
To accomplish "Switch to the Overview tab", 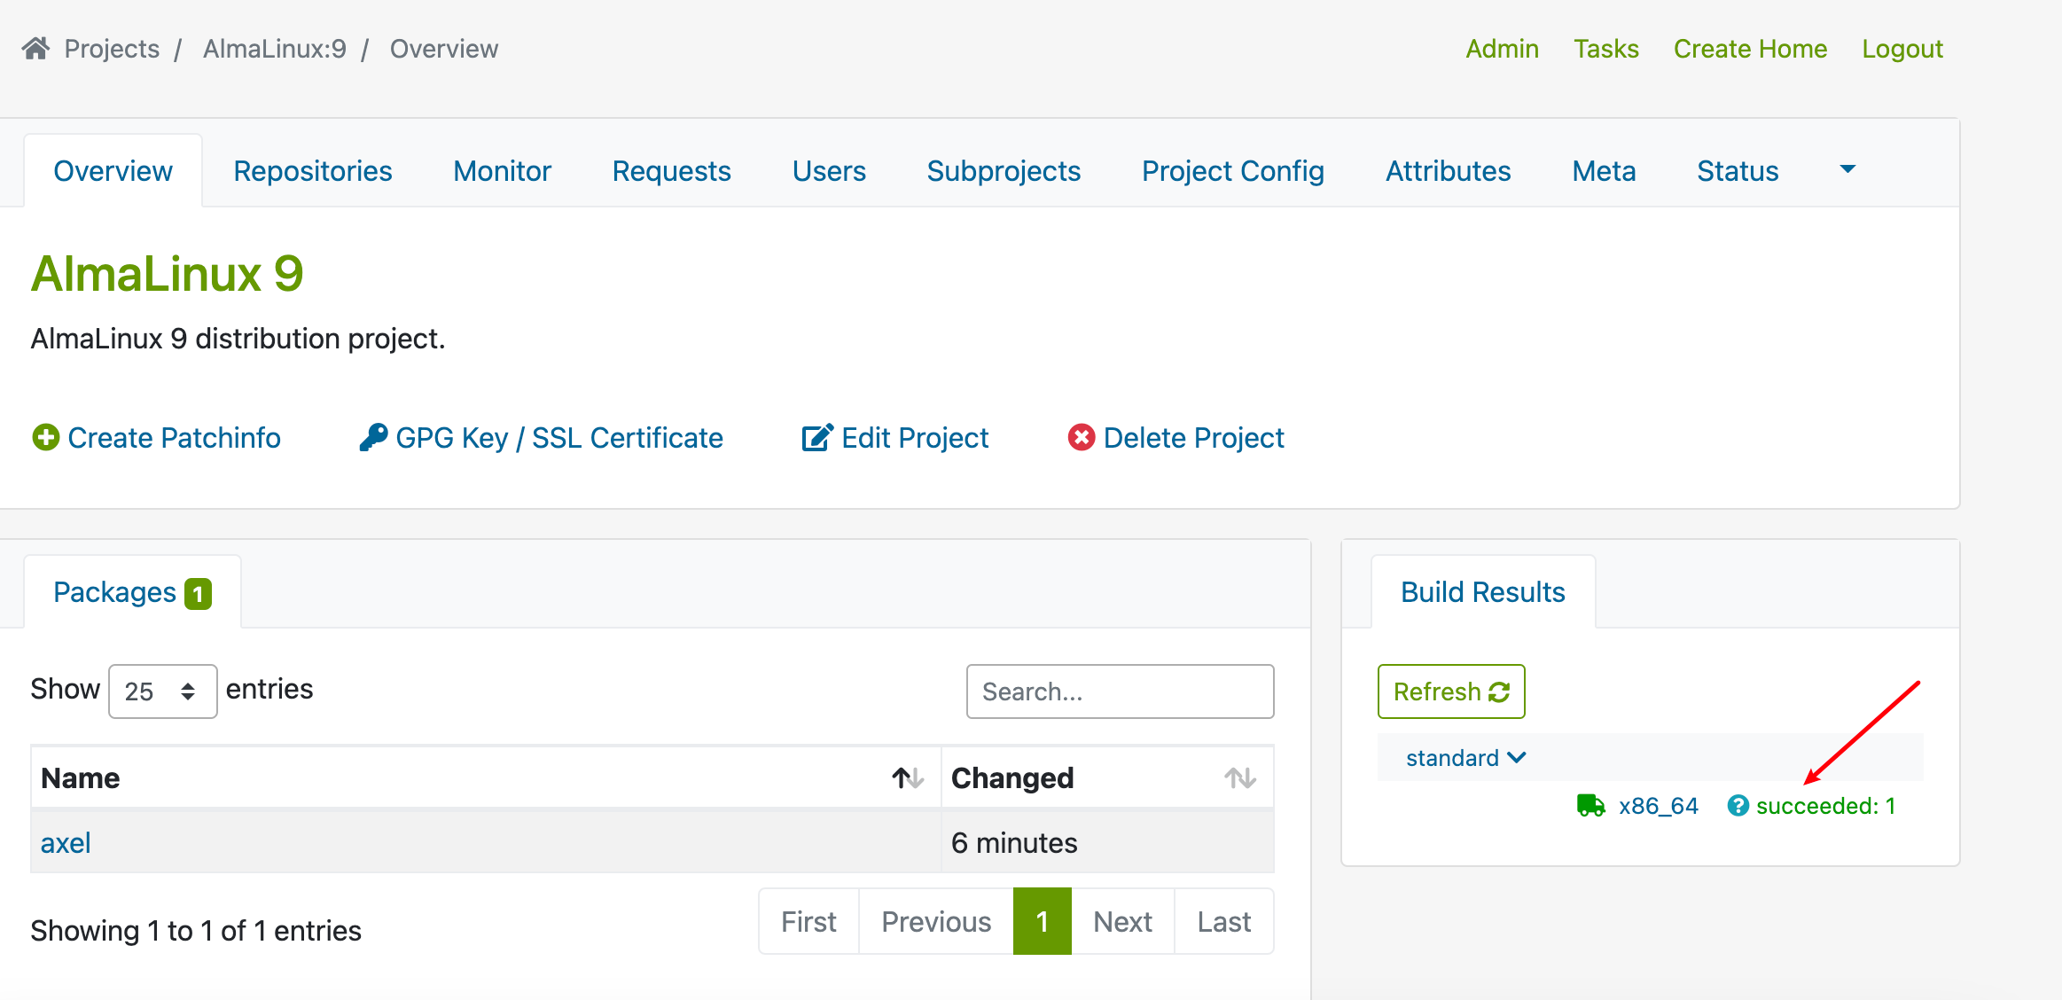I will 113,171.
